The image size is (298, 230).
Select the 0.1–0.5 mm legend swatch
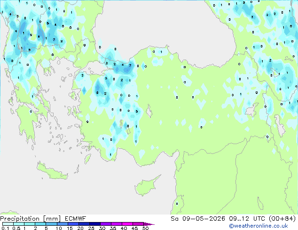pyautogui.click(x=8, y=224)
